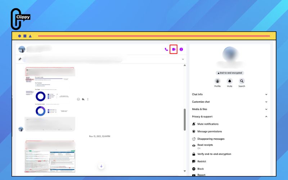Open the Profile button in side panel
The width and height of the screenshot is (288, 180).
pos(217,83)
